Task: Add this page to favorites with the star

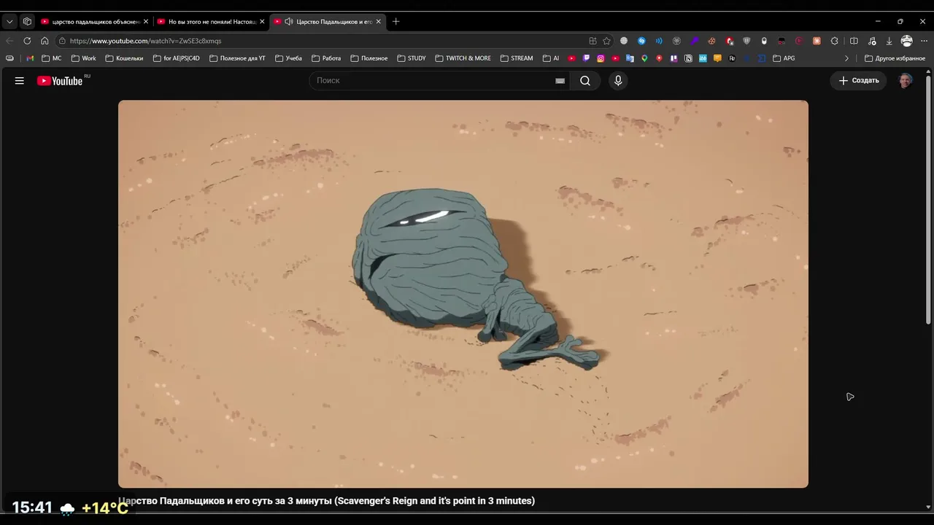Action: (606, 41)
